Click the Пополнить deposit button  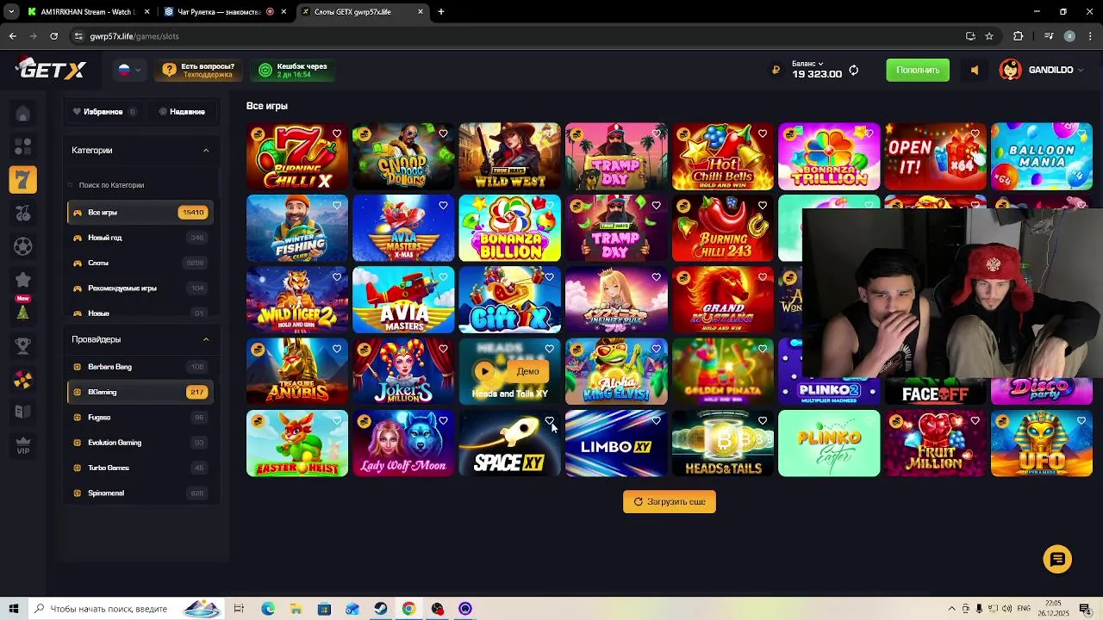pyautogui.click(x=918, y=70)
